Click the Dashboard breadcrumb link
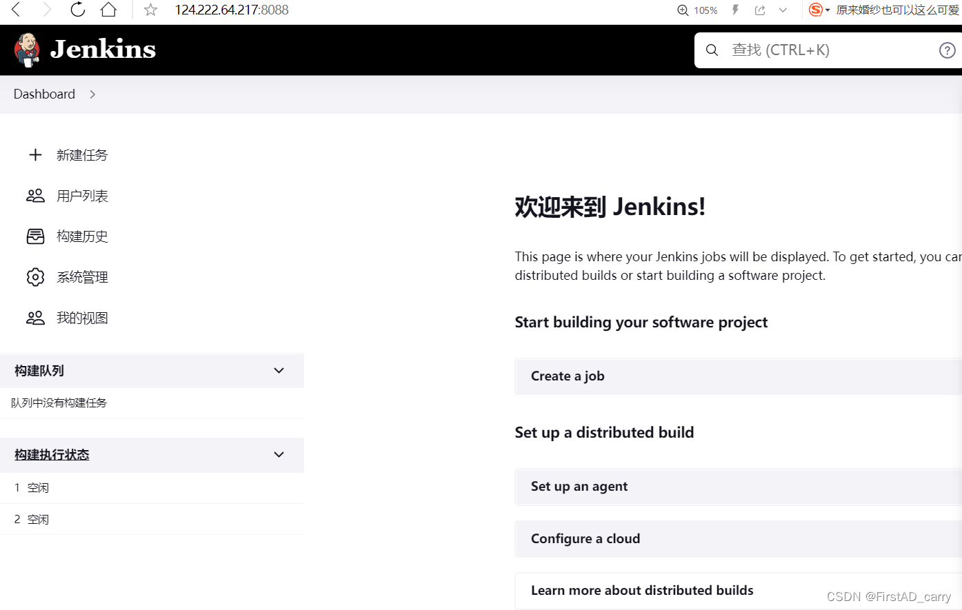 [x=44, y=94]
